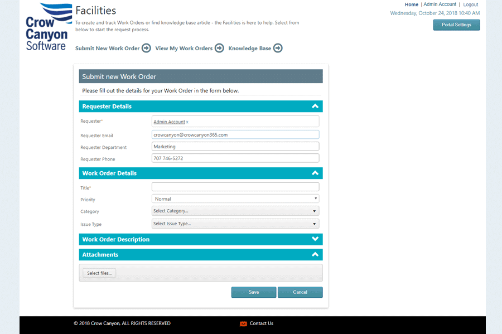Expand the Work Order Description section chevron
This screenshot has height=334, width=502.
click(315, 239)
